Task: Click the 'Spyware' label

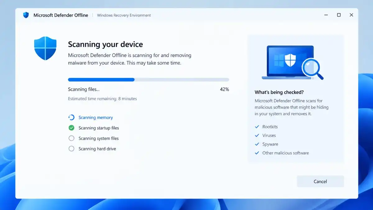Action: 270,144
